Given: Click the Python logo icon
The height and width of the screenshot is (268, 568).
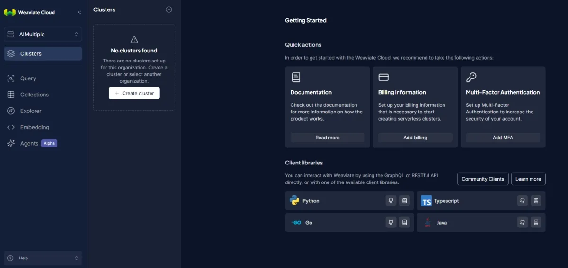Looking at the screenshot, I should [294, 200].
